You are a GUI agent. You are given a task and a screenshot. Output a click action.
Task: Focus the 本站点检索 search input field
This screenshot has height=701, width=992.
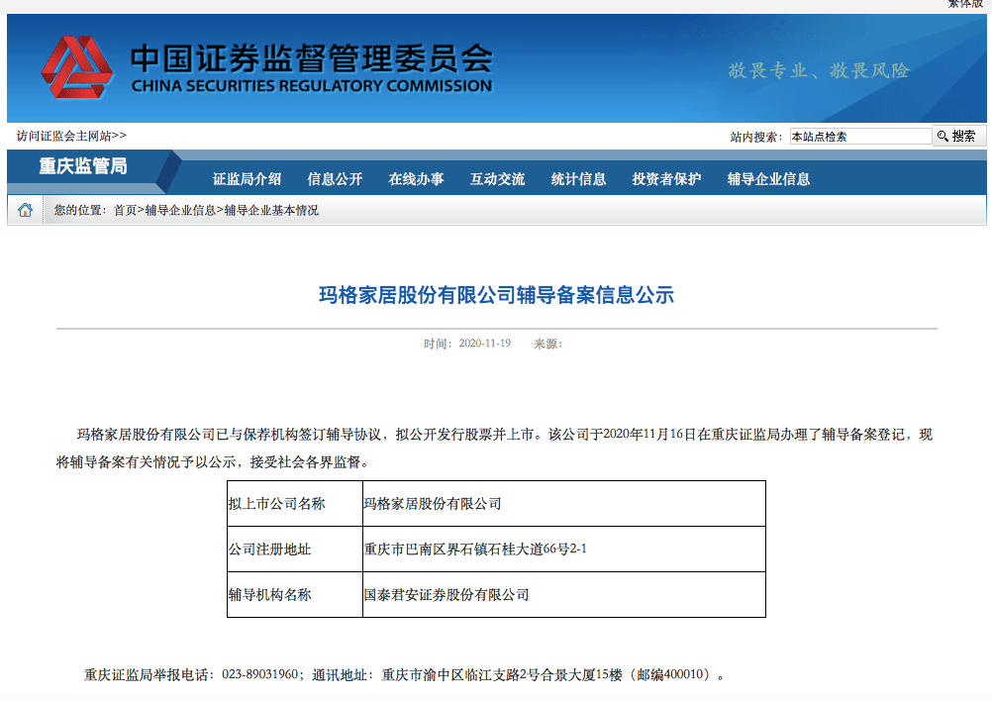tap(859, 137)
